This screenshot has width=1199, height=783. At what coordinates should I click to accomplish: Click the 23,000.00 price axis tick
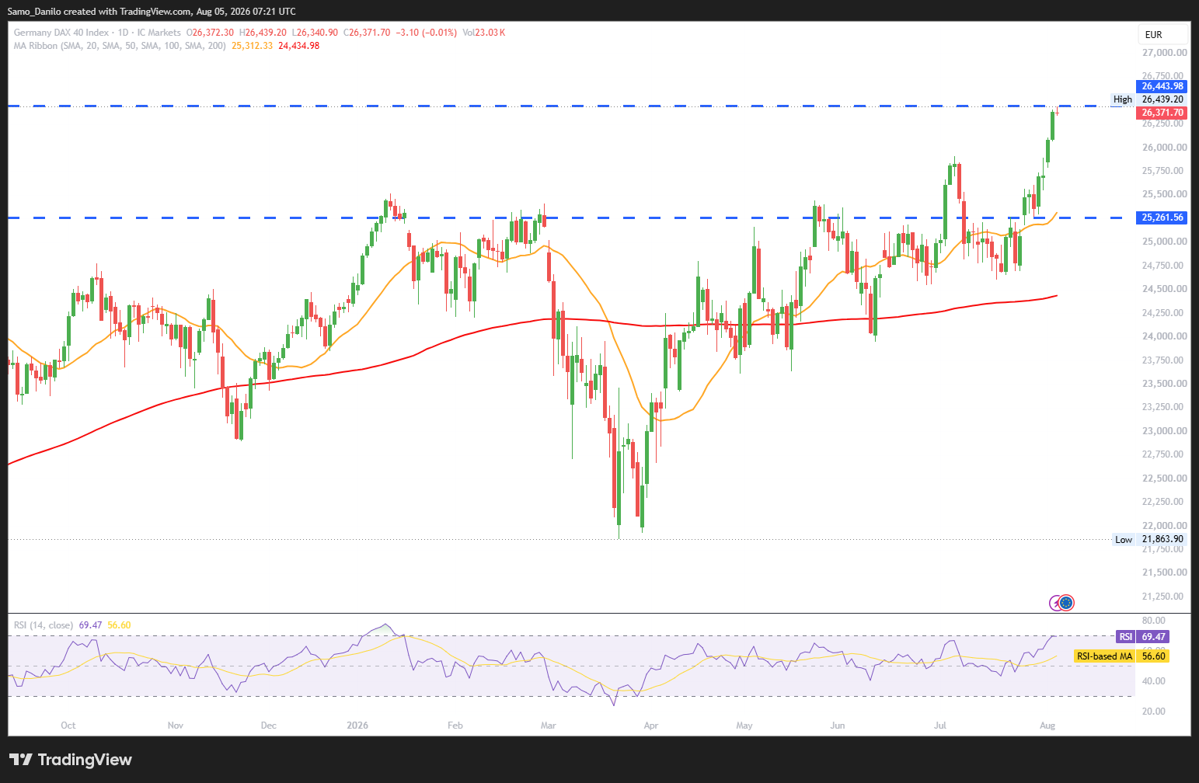coord(1164,431)
